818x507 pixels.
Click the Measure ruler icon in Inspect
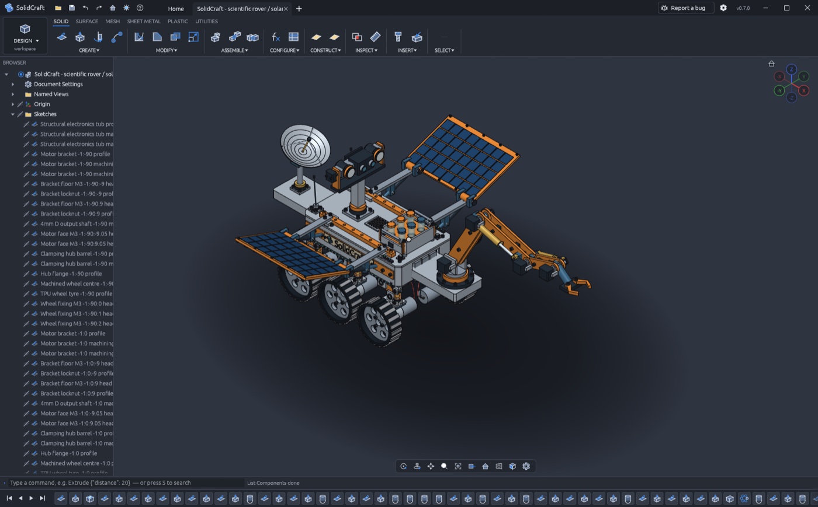point(375,37)
